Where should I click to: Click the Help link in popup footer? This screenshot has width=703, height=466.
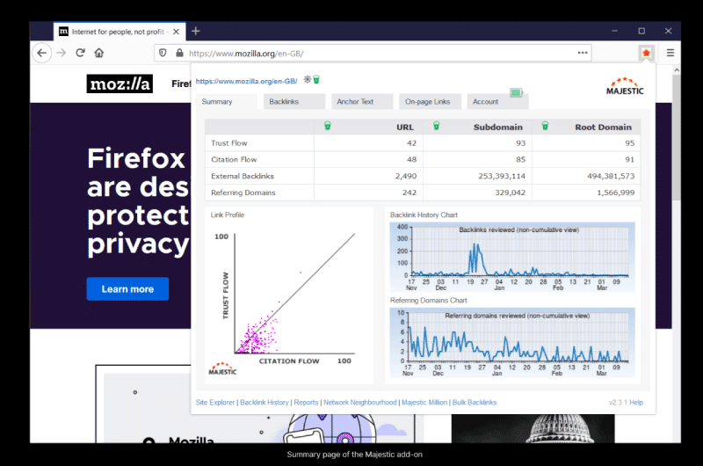click(636, 403)
